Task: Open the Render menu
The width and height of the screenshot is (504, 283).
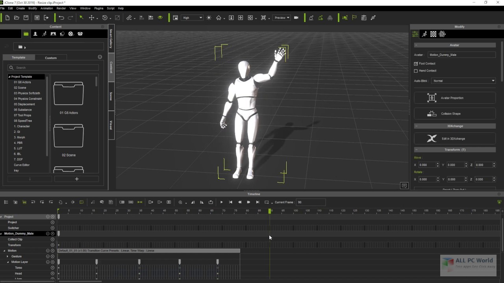Action: 61,8
